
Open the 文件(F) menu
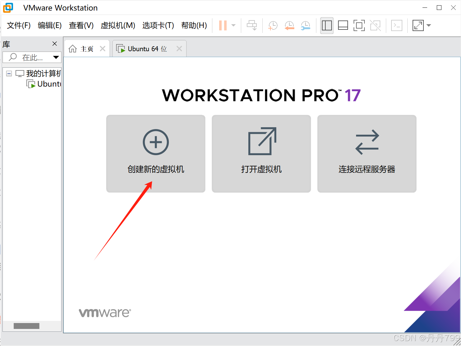(x=19, y=25)
